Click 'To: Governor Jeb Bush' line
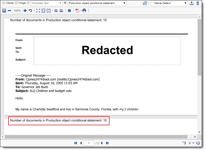 (x=32, y=87)
